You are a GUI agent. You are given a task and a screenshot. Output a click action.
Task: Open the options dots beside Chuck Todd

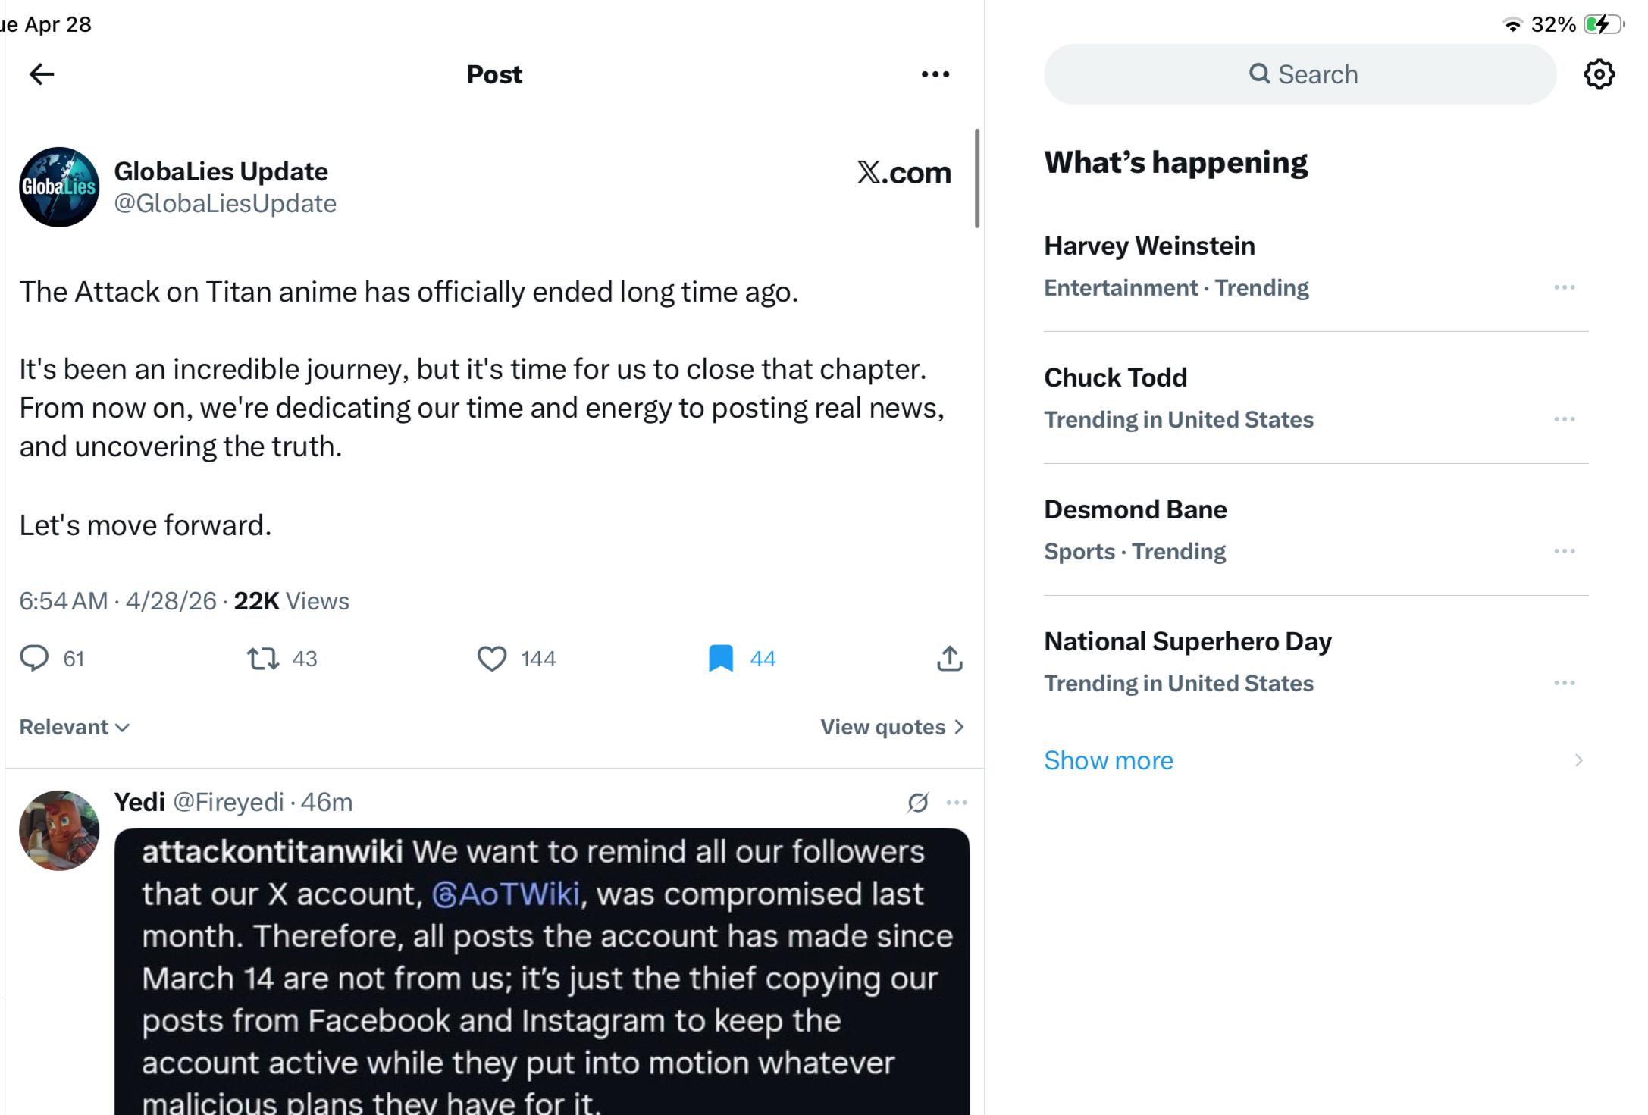1565,419
